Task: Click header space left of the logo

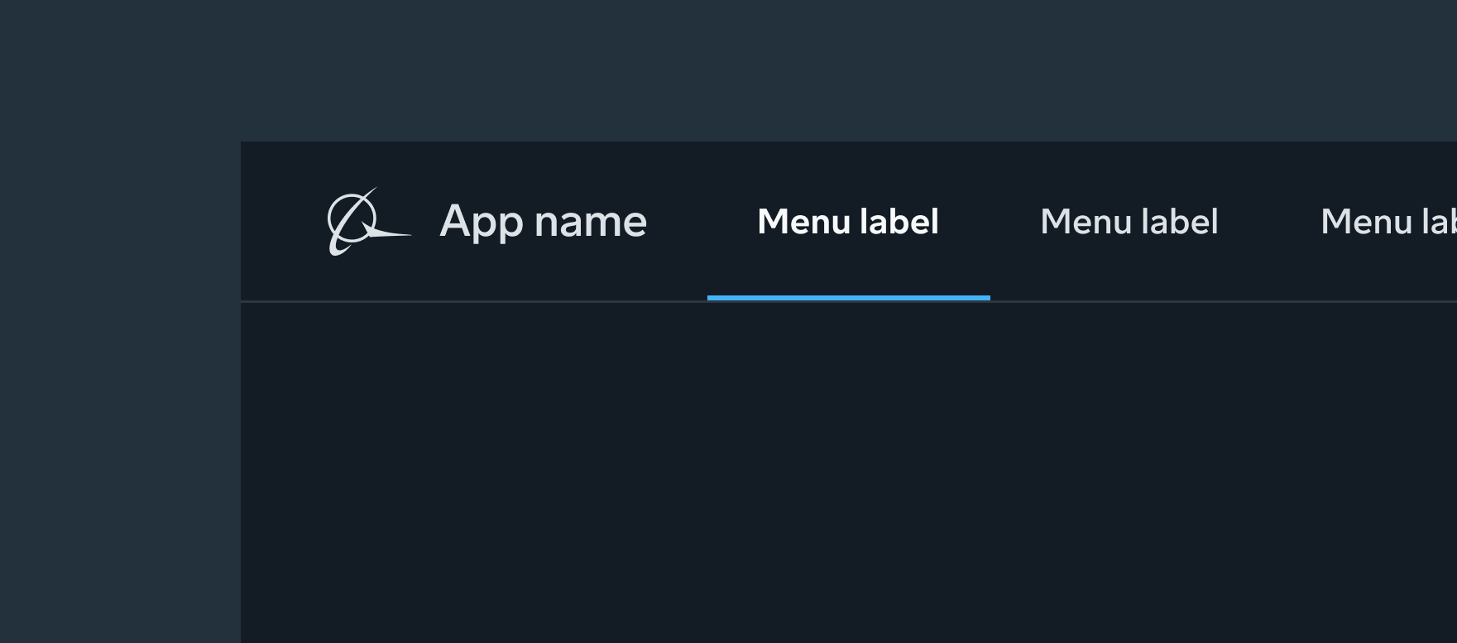Action: [283, 222]
